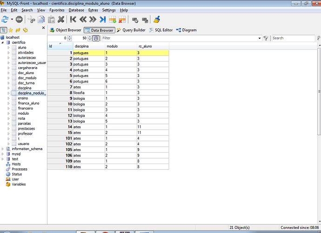This screenshot has height=233, width=321.
Task: Open the User item
Action: 15,179
